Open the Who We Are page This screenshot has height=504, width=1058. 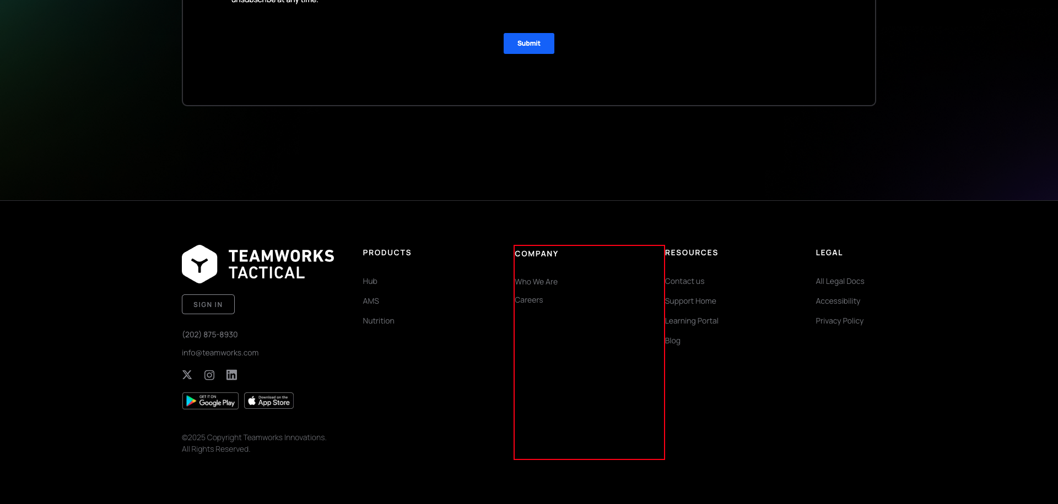(x=536, y=282)
